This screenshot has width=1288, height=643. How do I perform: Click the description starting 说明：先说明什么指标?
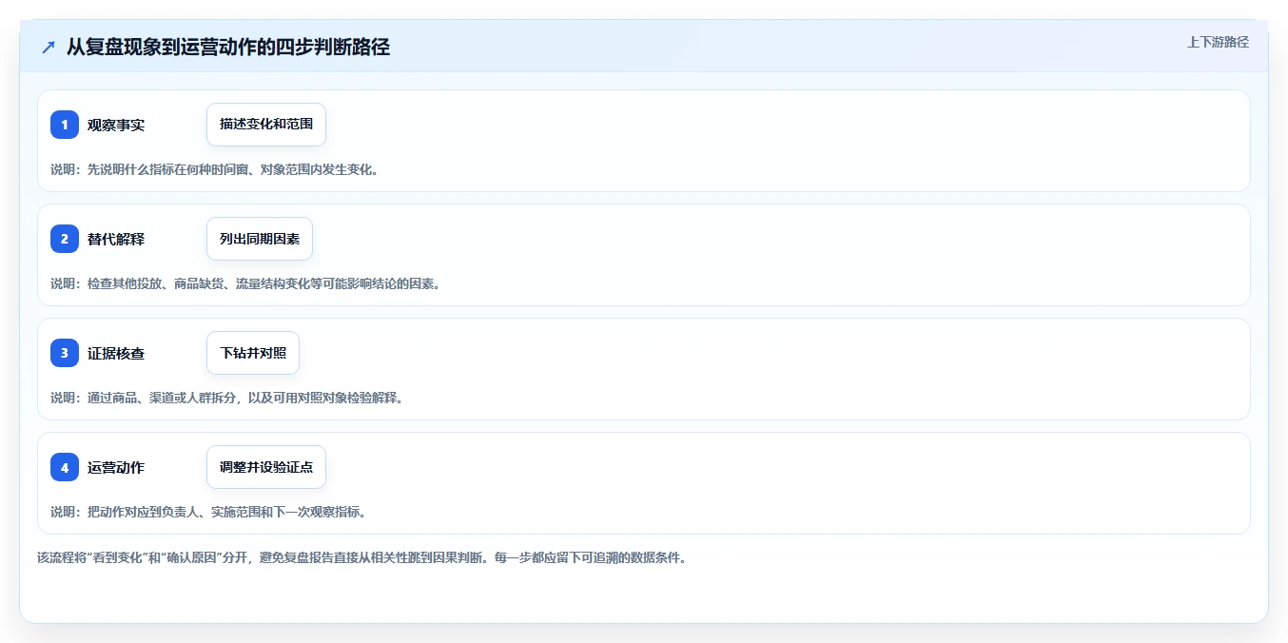click(217, 169)
